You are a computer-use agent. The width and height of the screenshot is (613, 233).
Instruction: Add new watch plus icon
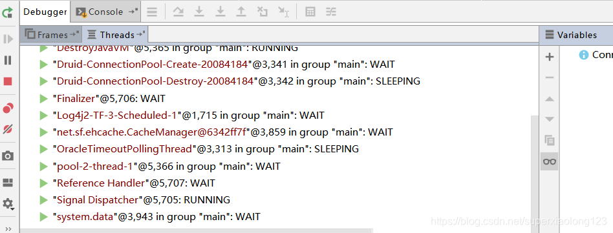550,57
